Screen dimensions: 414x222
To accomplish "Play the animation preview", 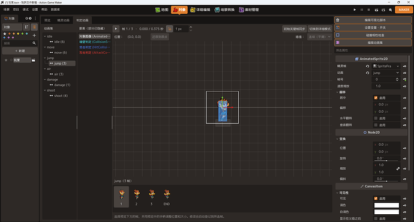I will 116,29.
